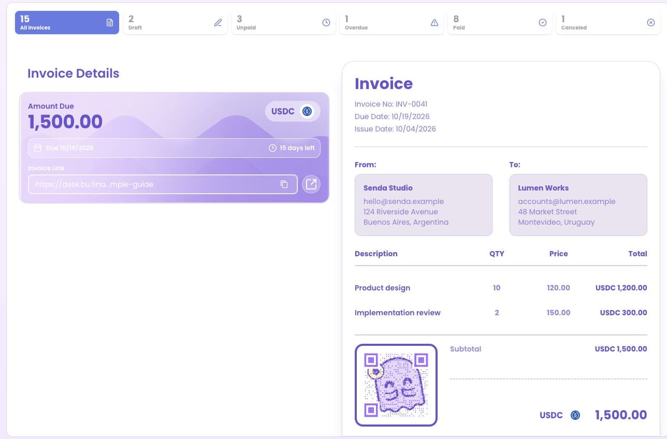View the Canceled invoices tab
667x439 pixels.
tap(608, 23)
